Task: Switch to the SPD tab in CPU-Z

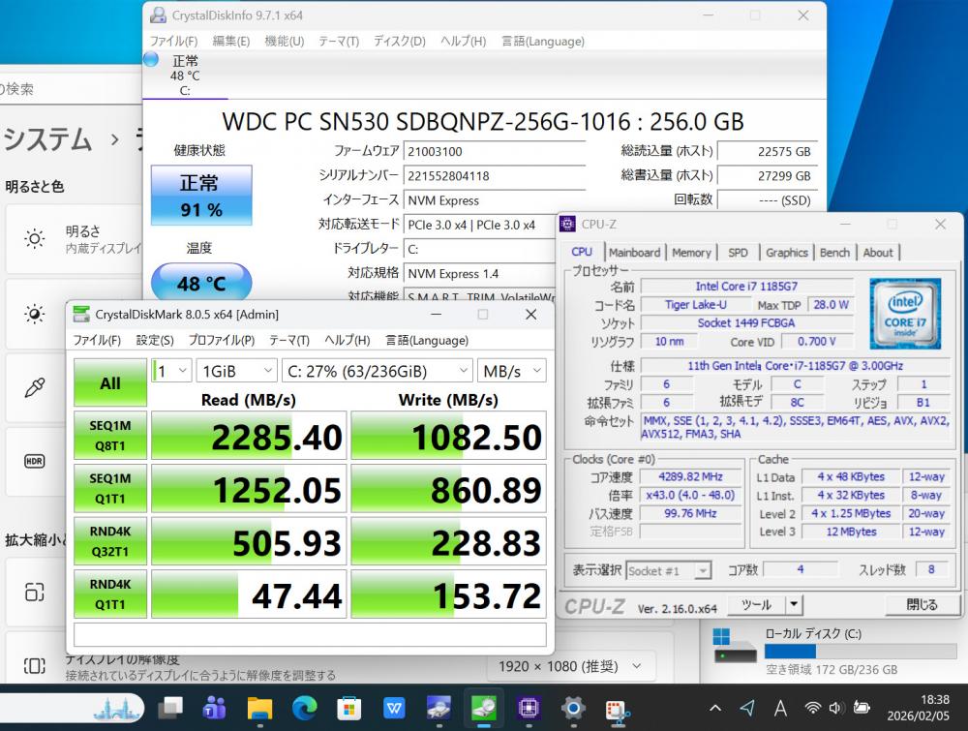Action: [738, 253]
